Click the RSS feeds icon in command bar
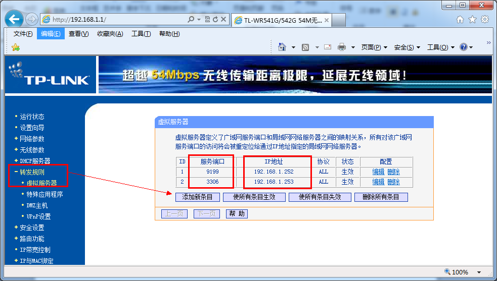497x281 pixels. pyautogui.click(x=305, y=47)
